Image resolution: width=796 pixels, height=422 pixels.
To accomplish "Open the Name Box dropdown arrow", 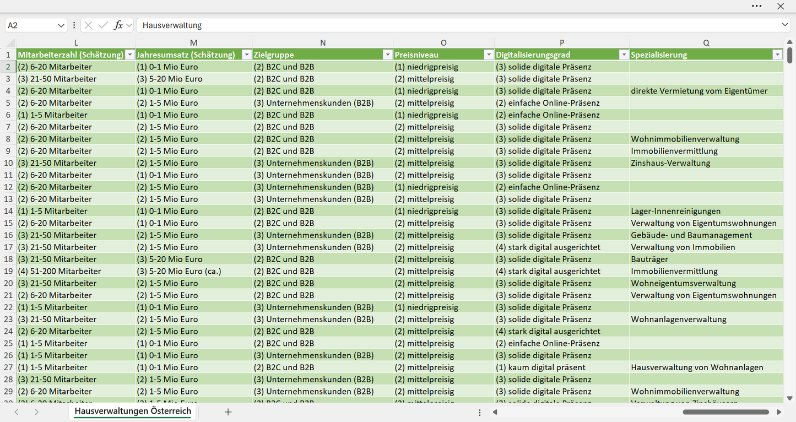I will (61, 25).
